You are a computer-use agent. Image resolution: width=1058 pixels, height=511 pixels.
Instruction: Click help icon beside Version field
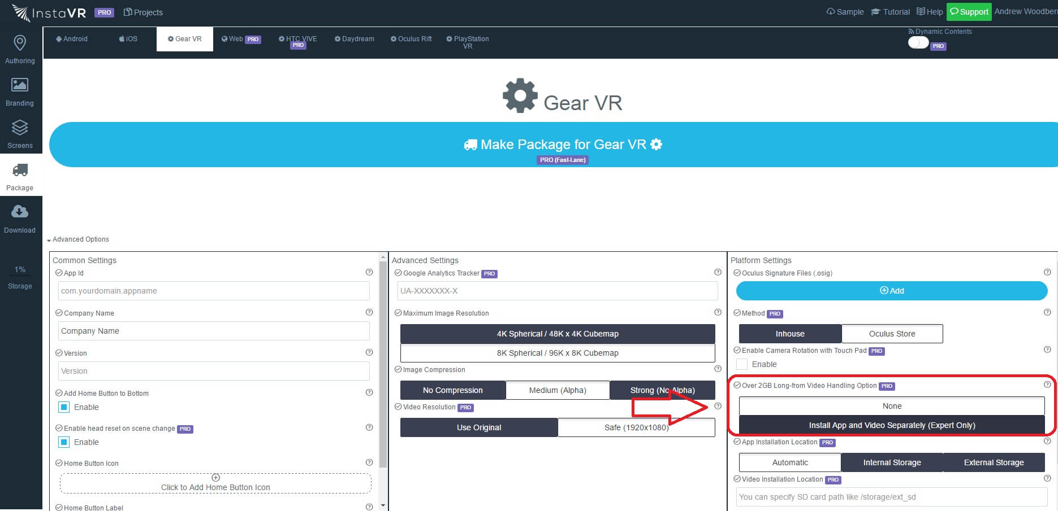tap(369, 352)
